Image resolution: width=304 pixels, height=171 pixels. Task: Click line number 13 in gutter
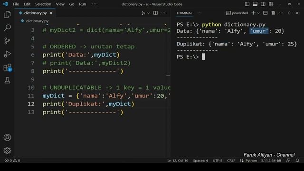click(31, 112)
